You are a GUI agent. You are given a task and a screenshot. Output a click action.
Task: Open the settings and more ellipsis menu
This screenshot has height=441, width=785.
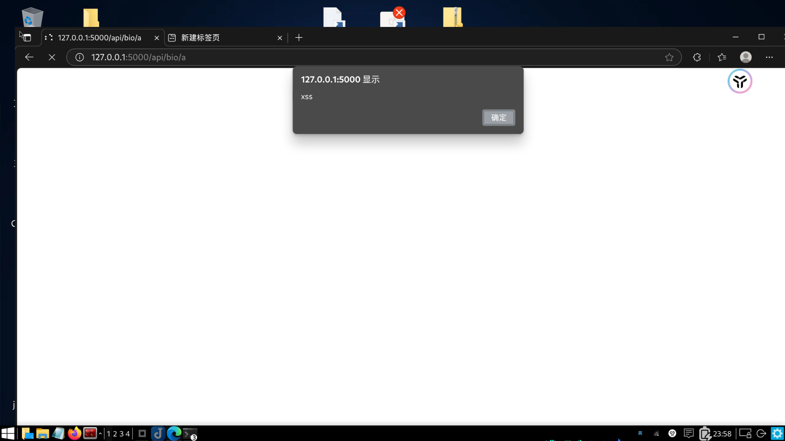click(x=769, y=57)
